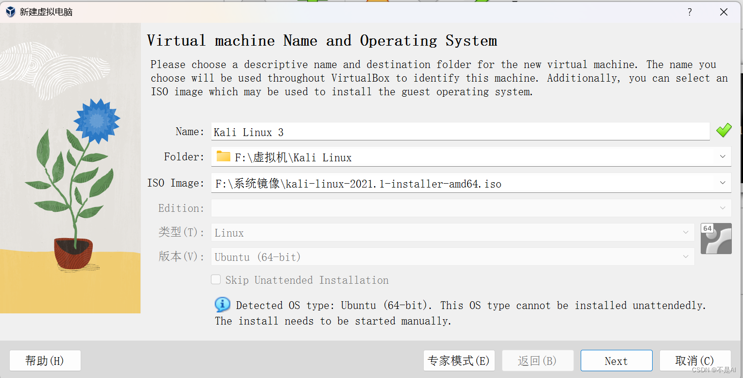This screenshot has height=378, width=743.
Task: Click the yellow folder icon in Folder field
Action: click(x=224, y=156)
